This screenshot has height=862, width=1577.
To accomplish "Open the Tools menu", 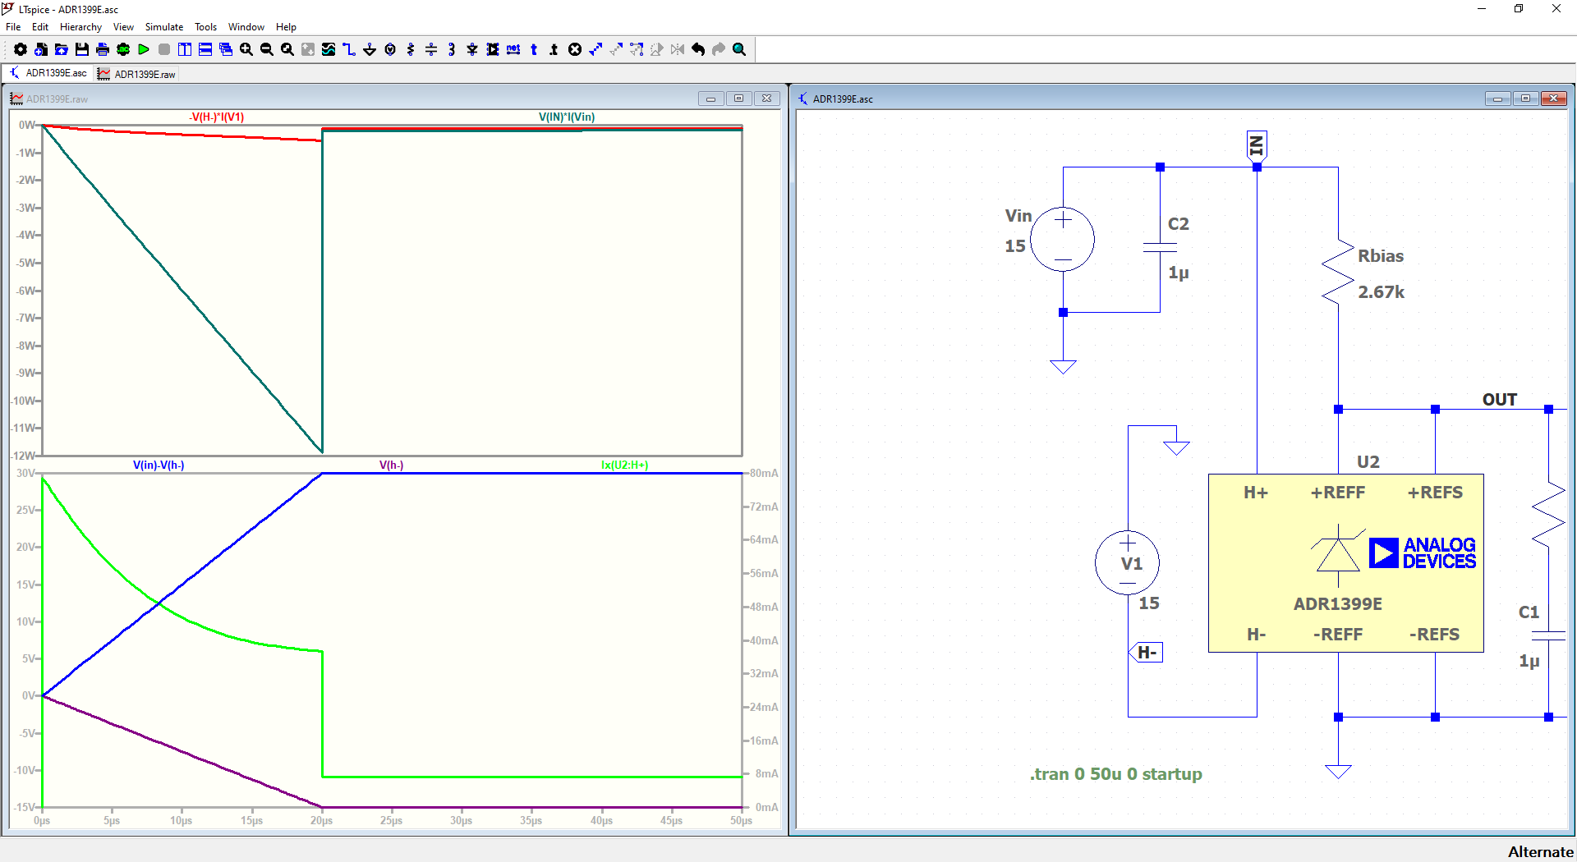I will [205, 27].
